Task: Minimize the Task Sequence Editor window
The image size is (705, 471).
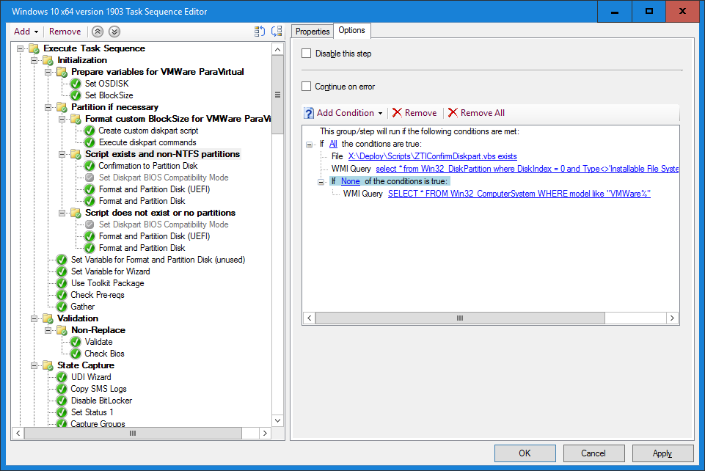Action: coord(615,12)
